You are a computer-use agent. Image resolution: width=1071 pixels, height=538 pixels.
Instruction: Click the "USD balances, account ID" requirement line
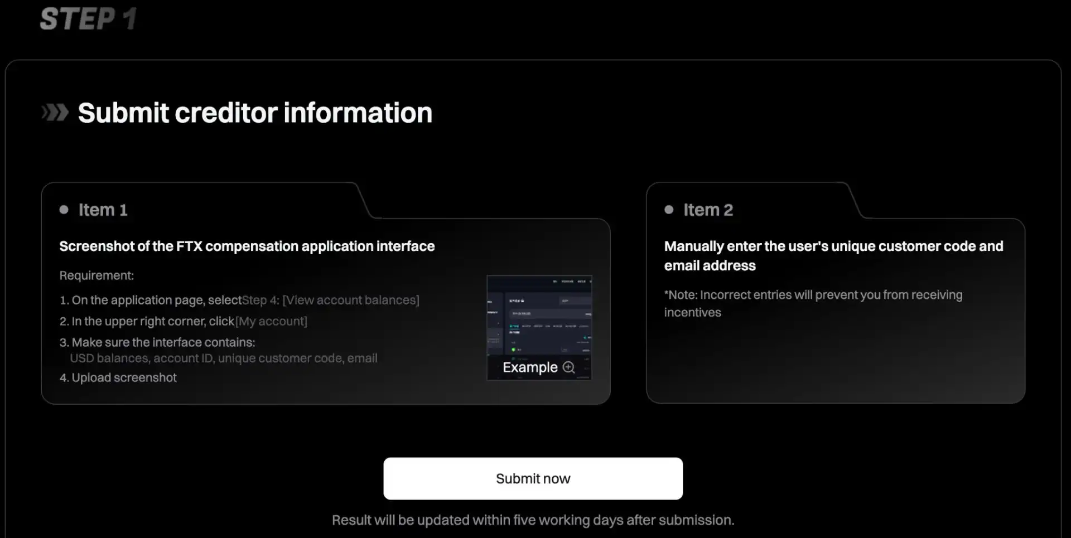click(223, 358)
